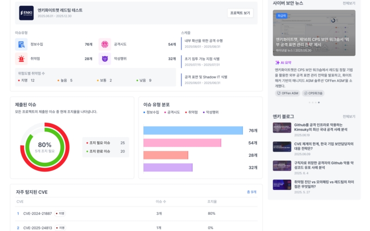Toggle 정보수집 legend in 이슈 유형 분포
Viewport: 370px width, 231px height.
[x=151, y=112]
